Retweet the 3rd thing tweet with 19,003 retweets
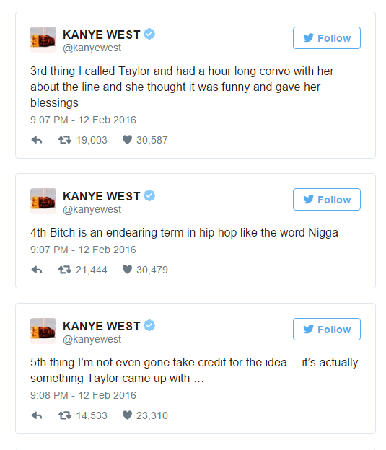The image size is (386, 450). click(65, 140)
